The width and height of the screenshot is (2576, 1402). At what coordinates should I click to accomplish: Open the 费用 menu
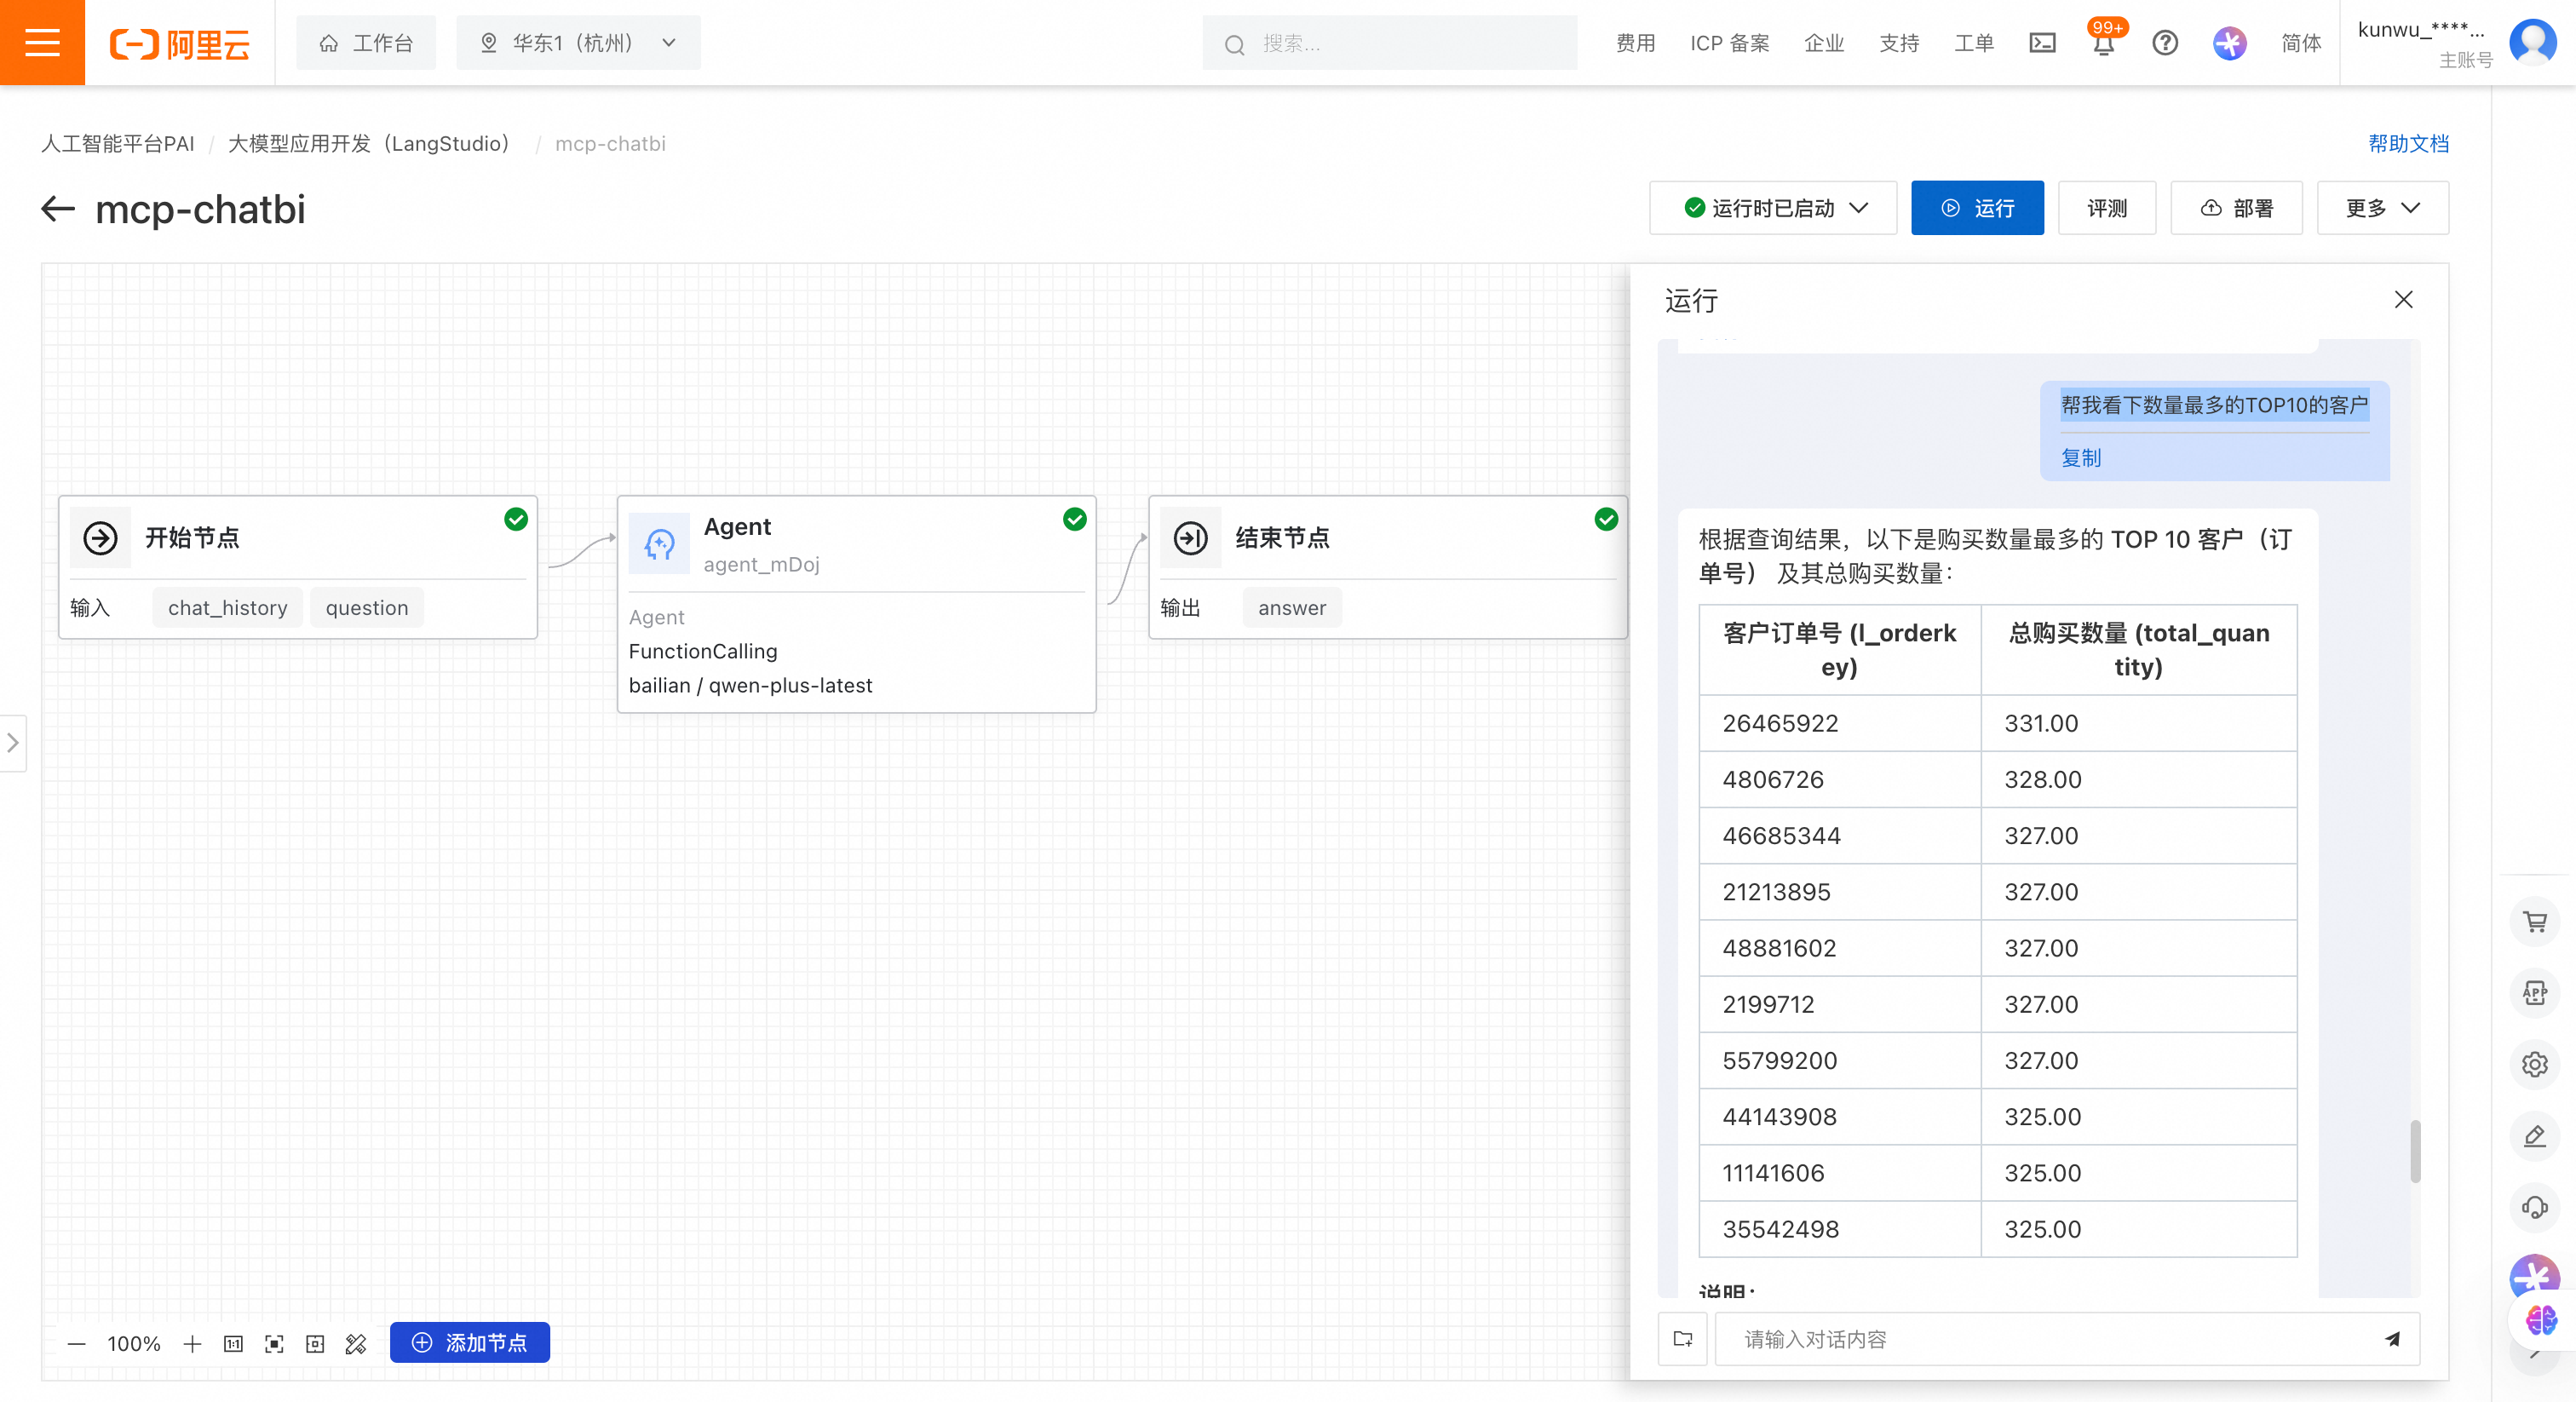coord(1635,43)
